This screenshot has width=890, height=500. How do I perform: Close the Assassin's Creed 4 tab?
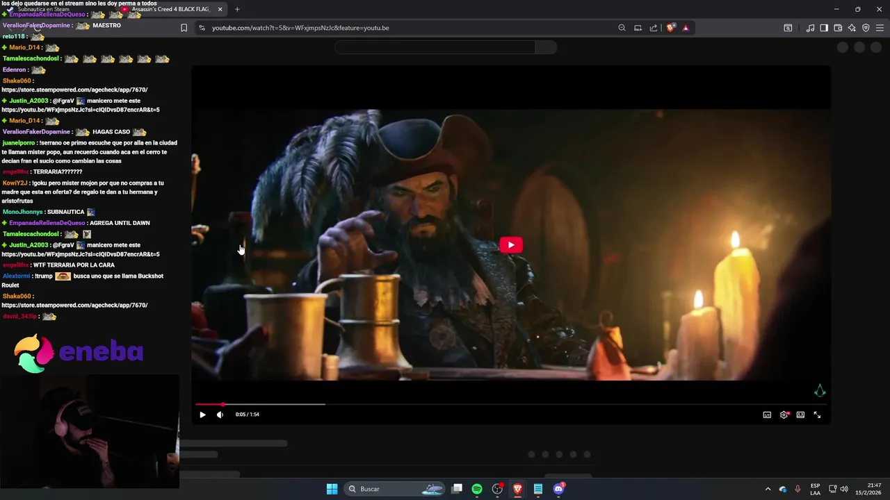220,9
